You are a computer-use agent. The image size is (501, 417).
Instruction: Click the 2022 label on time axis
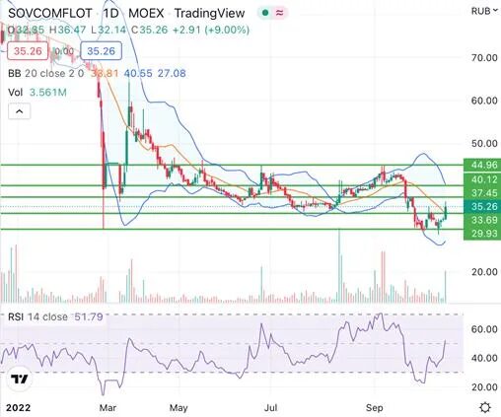[18, 408]
